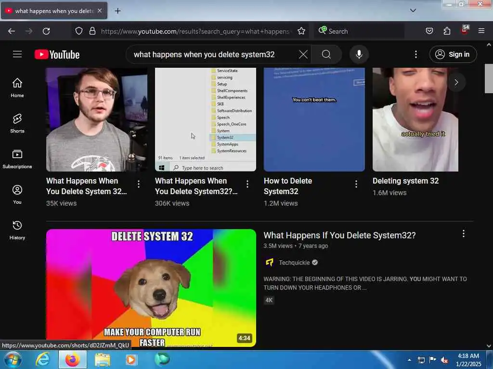Click the ad blocker extension badge icon
Screen dimensions: 493x369
(x=465, y=30)
